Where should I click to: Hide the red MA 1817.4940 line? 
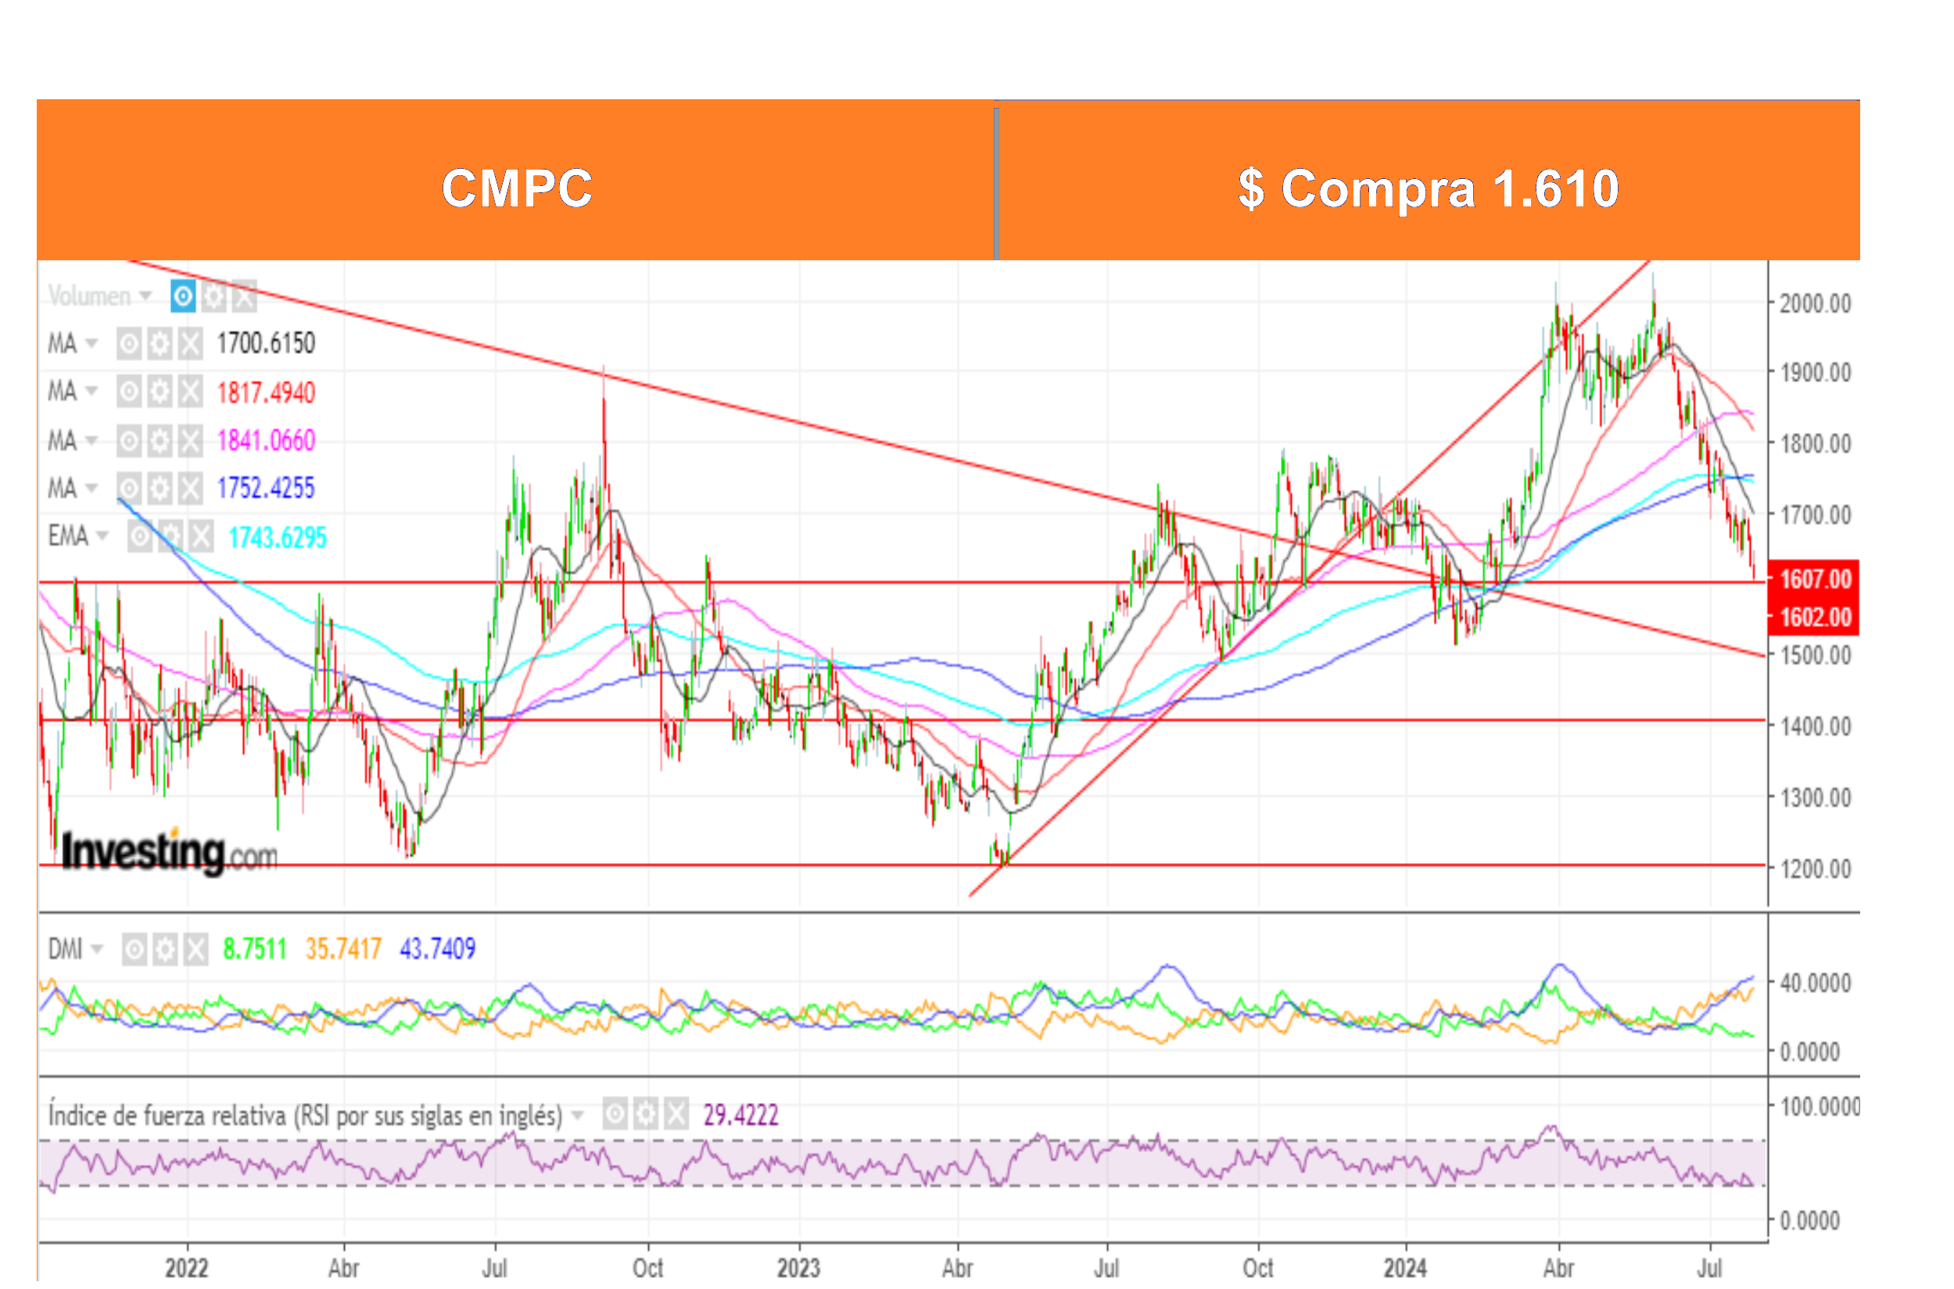click(128, 392)
